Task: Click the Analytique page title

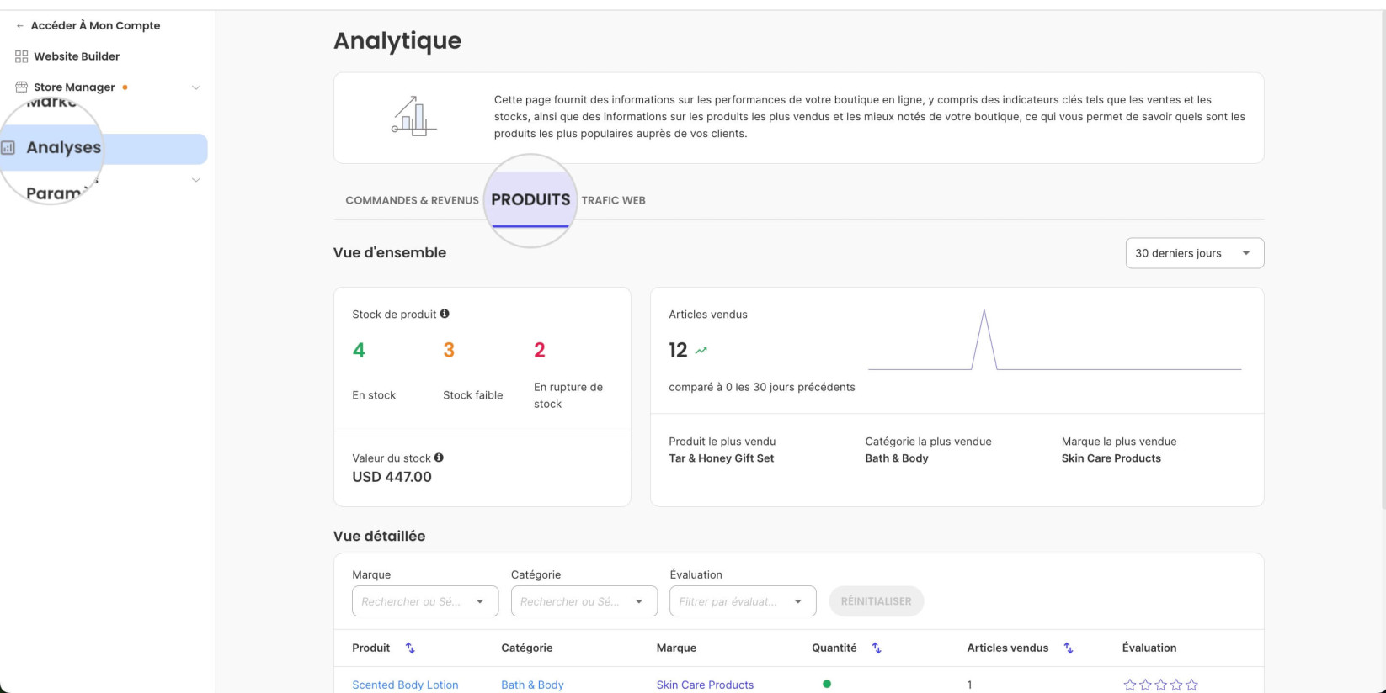Action: pyautogui.click(x=397, y=40)
